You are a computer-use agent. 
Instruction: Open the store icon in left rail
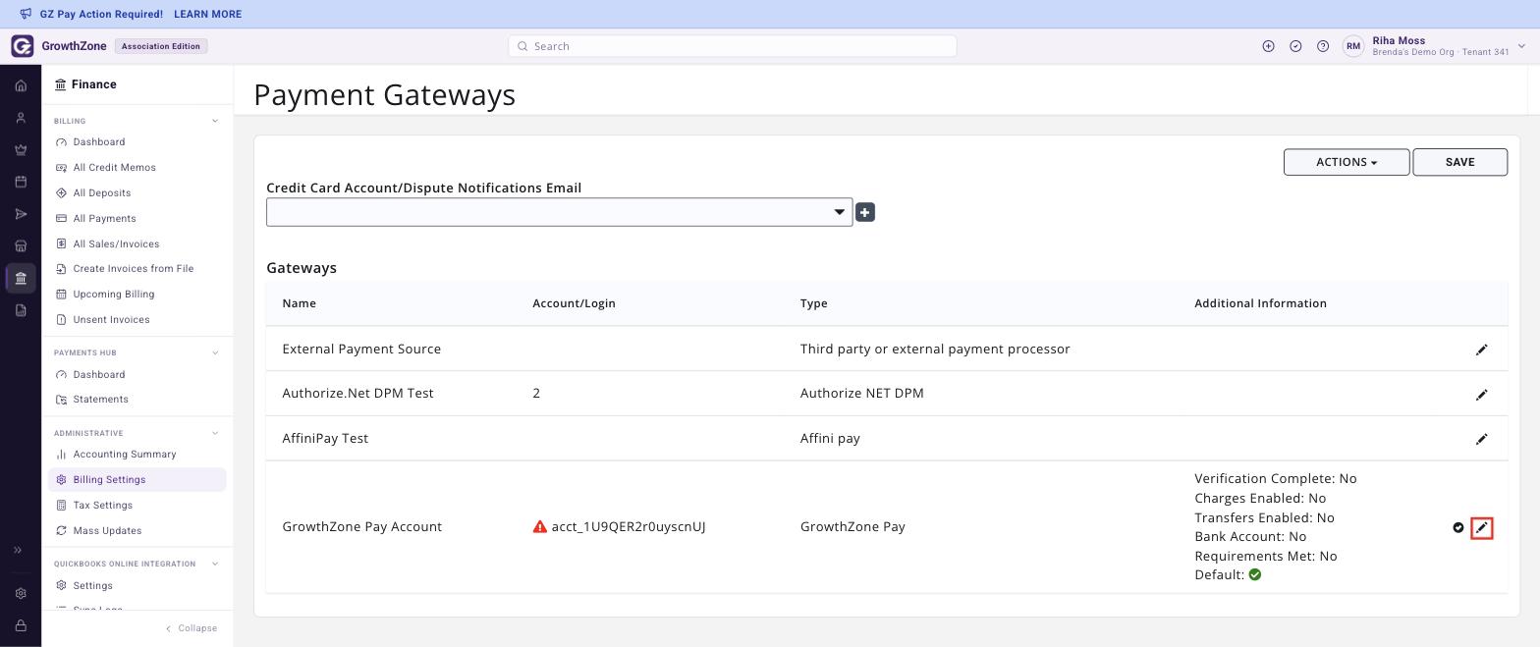21,246
